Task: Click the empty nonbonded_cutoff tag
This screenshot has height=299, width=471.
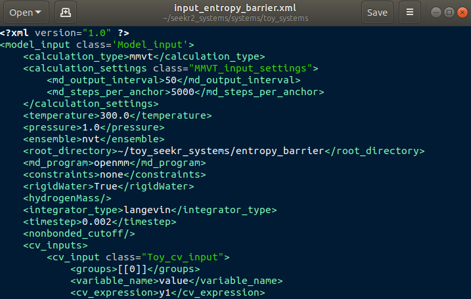Action: [79, 233]
